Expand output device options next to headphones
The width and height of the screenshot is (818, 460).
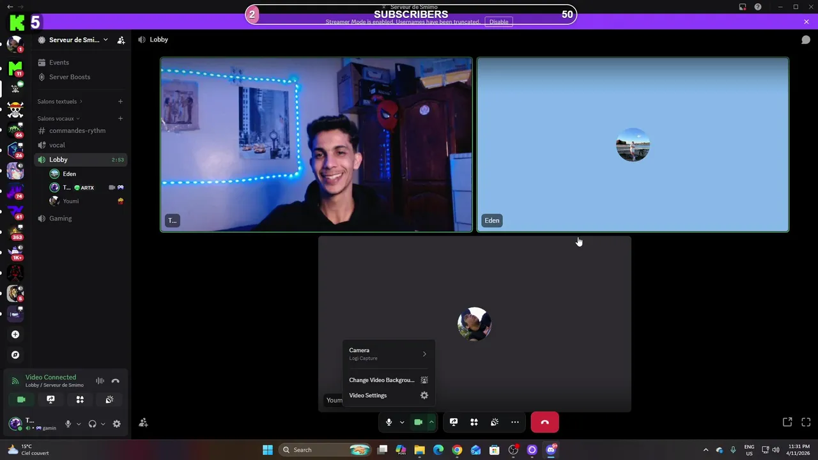(103, 424)
